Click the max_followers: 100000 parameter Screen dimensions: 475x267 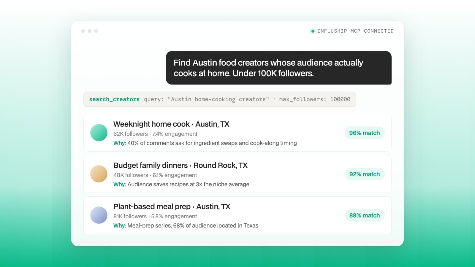coord(315,99)
